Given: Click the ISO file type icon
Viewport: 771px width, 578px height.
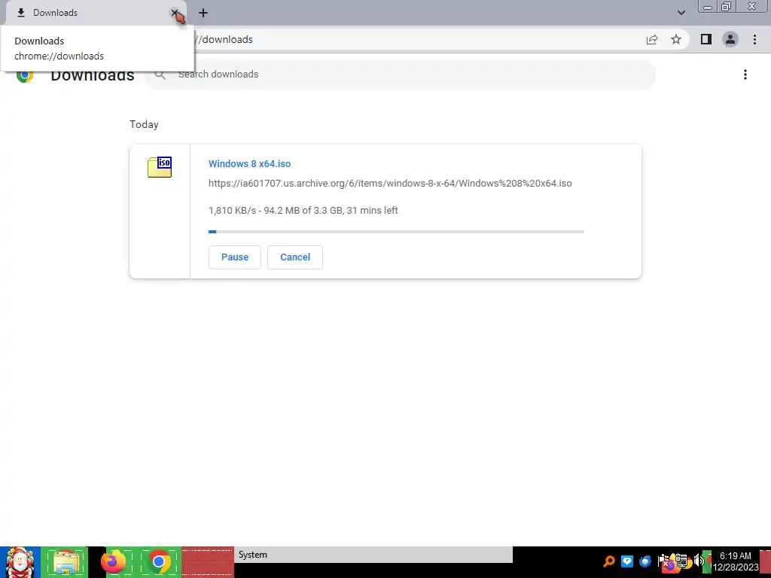Looking at the screenshot, I should (160, 166).
